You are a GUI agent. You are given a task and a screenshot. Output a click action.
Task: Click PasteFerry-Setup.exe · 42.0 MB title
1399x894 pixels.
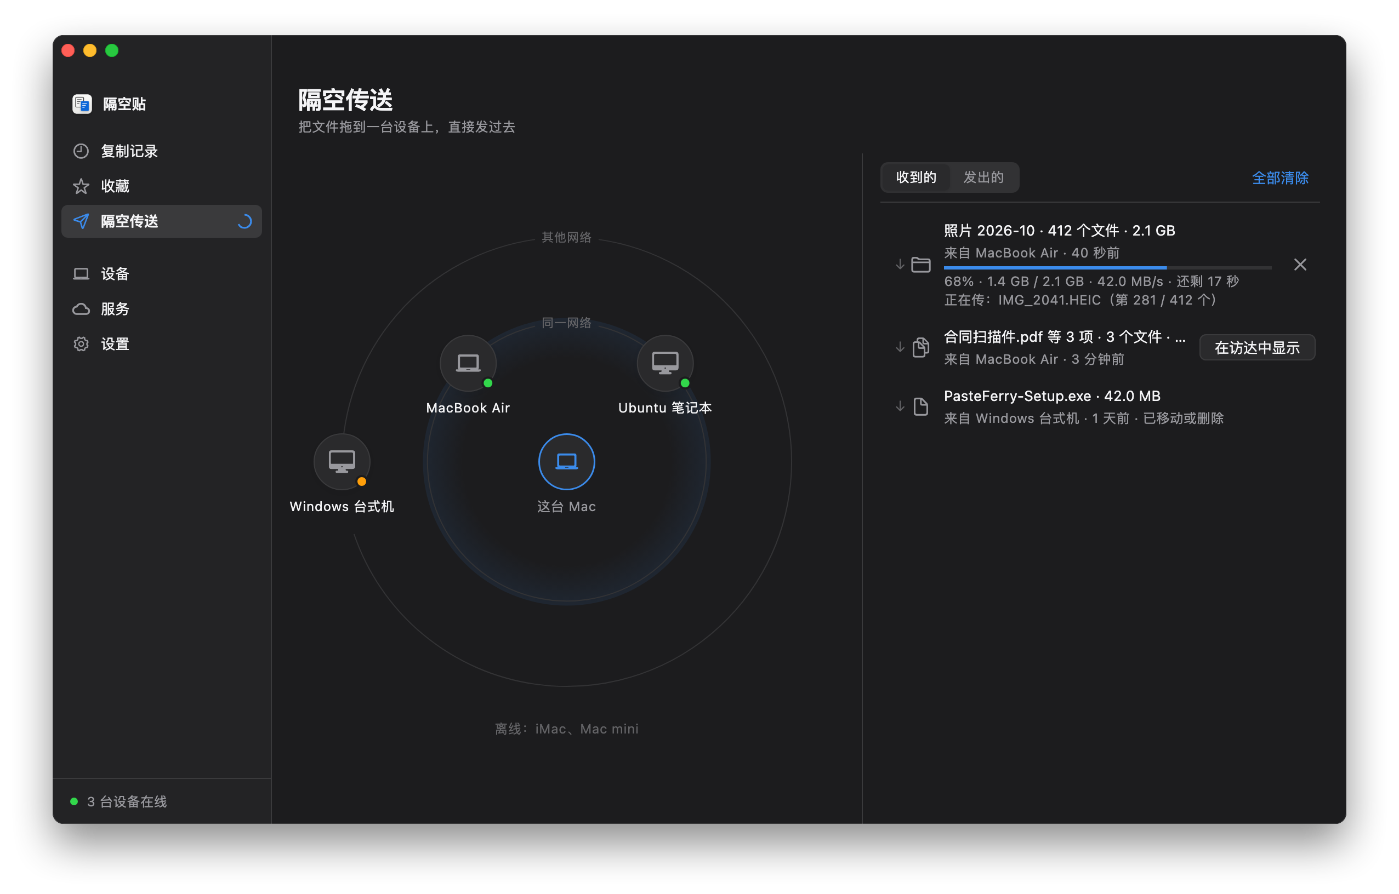point(1052,397)
